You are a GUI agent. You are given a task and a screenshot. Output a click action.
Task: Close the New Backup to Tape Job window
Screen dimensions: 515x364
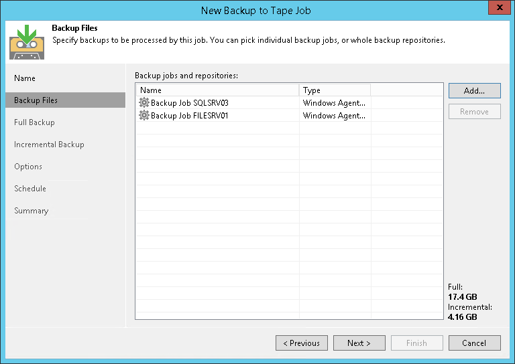[x=496, y=9]
